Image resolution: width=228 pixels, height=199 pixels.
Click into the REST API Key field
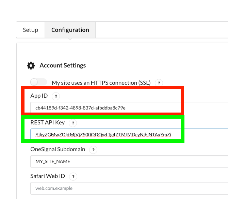tap(129, 135)
